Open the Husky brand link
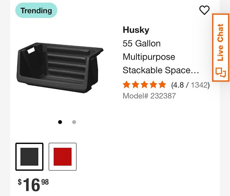Viewport: 230px width, 196px height. pyautogui.click(x=136, y=30)
